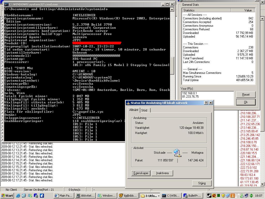The image size is (265, 199).
Task: Select banned IP -222.73.91.208
Action: (x=249, y=171)
